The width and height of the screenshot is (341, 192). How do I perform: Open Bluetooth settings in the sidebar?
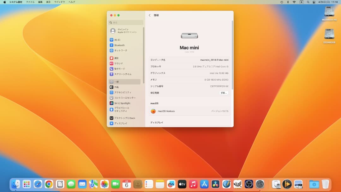click(x=120, y=45)
